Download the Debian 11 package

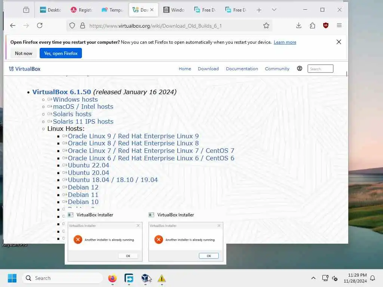coord(83,194)
